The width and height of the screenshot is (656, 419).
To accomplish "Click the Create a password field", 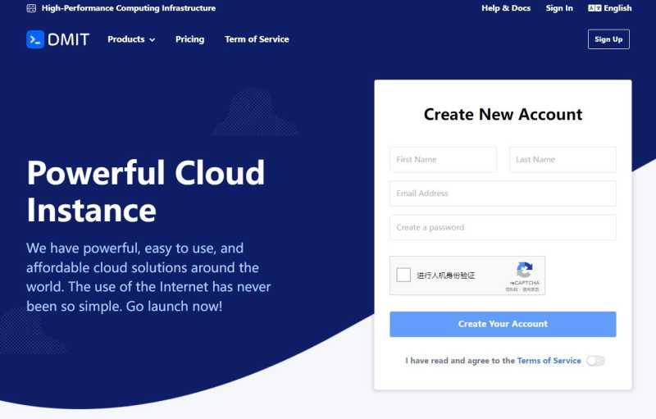I will pos(503,228).
